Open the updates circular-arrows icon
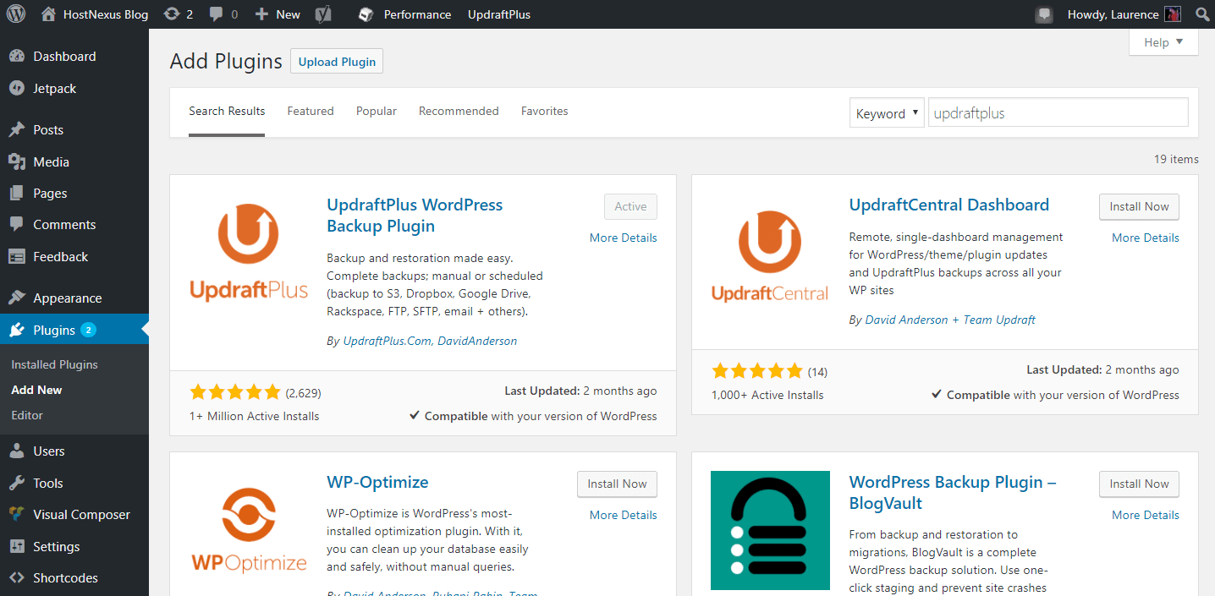 pos(172,14)
